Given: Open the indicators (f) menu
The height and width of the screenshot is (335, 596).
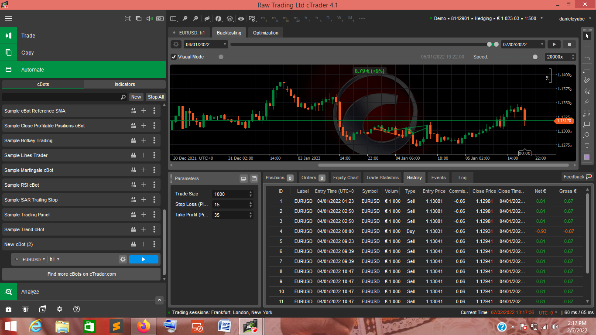Looking at the screenshot, I should [219, 19].
